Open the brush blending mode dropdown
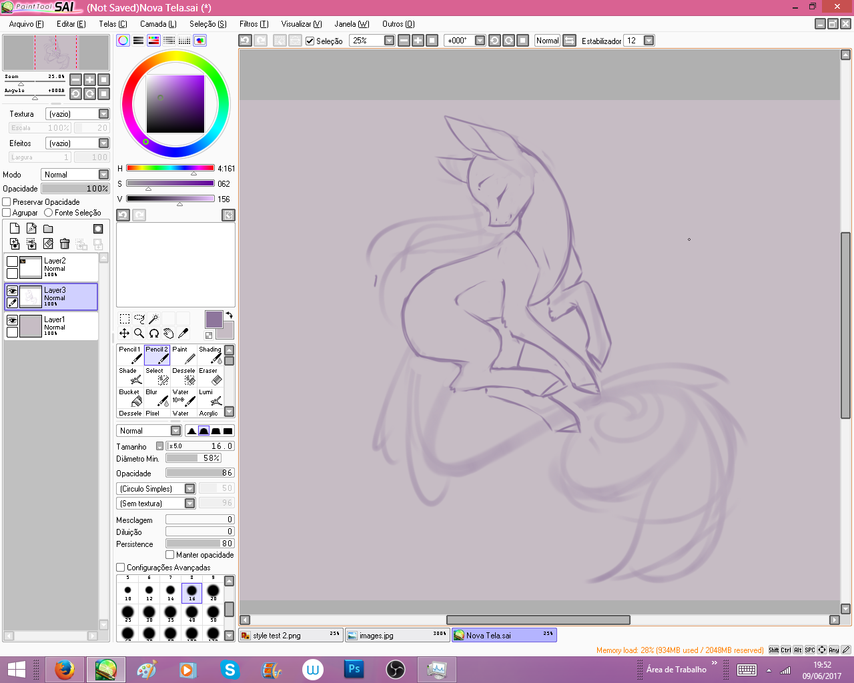Viewport: 854px width, 683px height. pyautogui.click(x=175, y=431)
